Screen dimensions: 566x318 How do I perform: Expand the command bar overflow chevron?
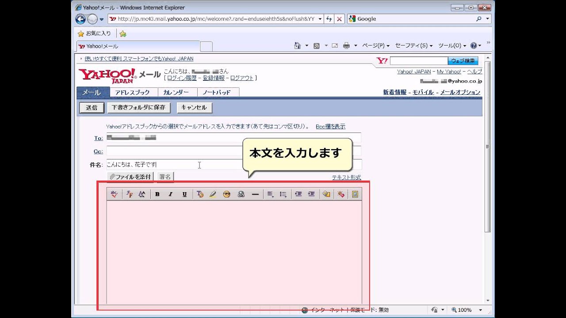click(489, 43)
